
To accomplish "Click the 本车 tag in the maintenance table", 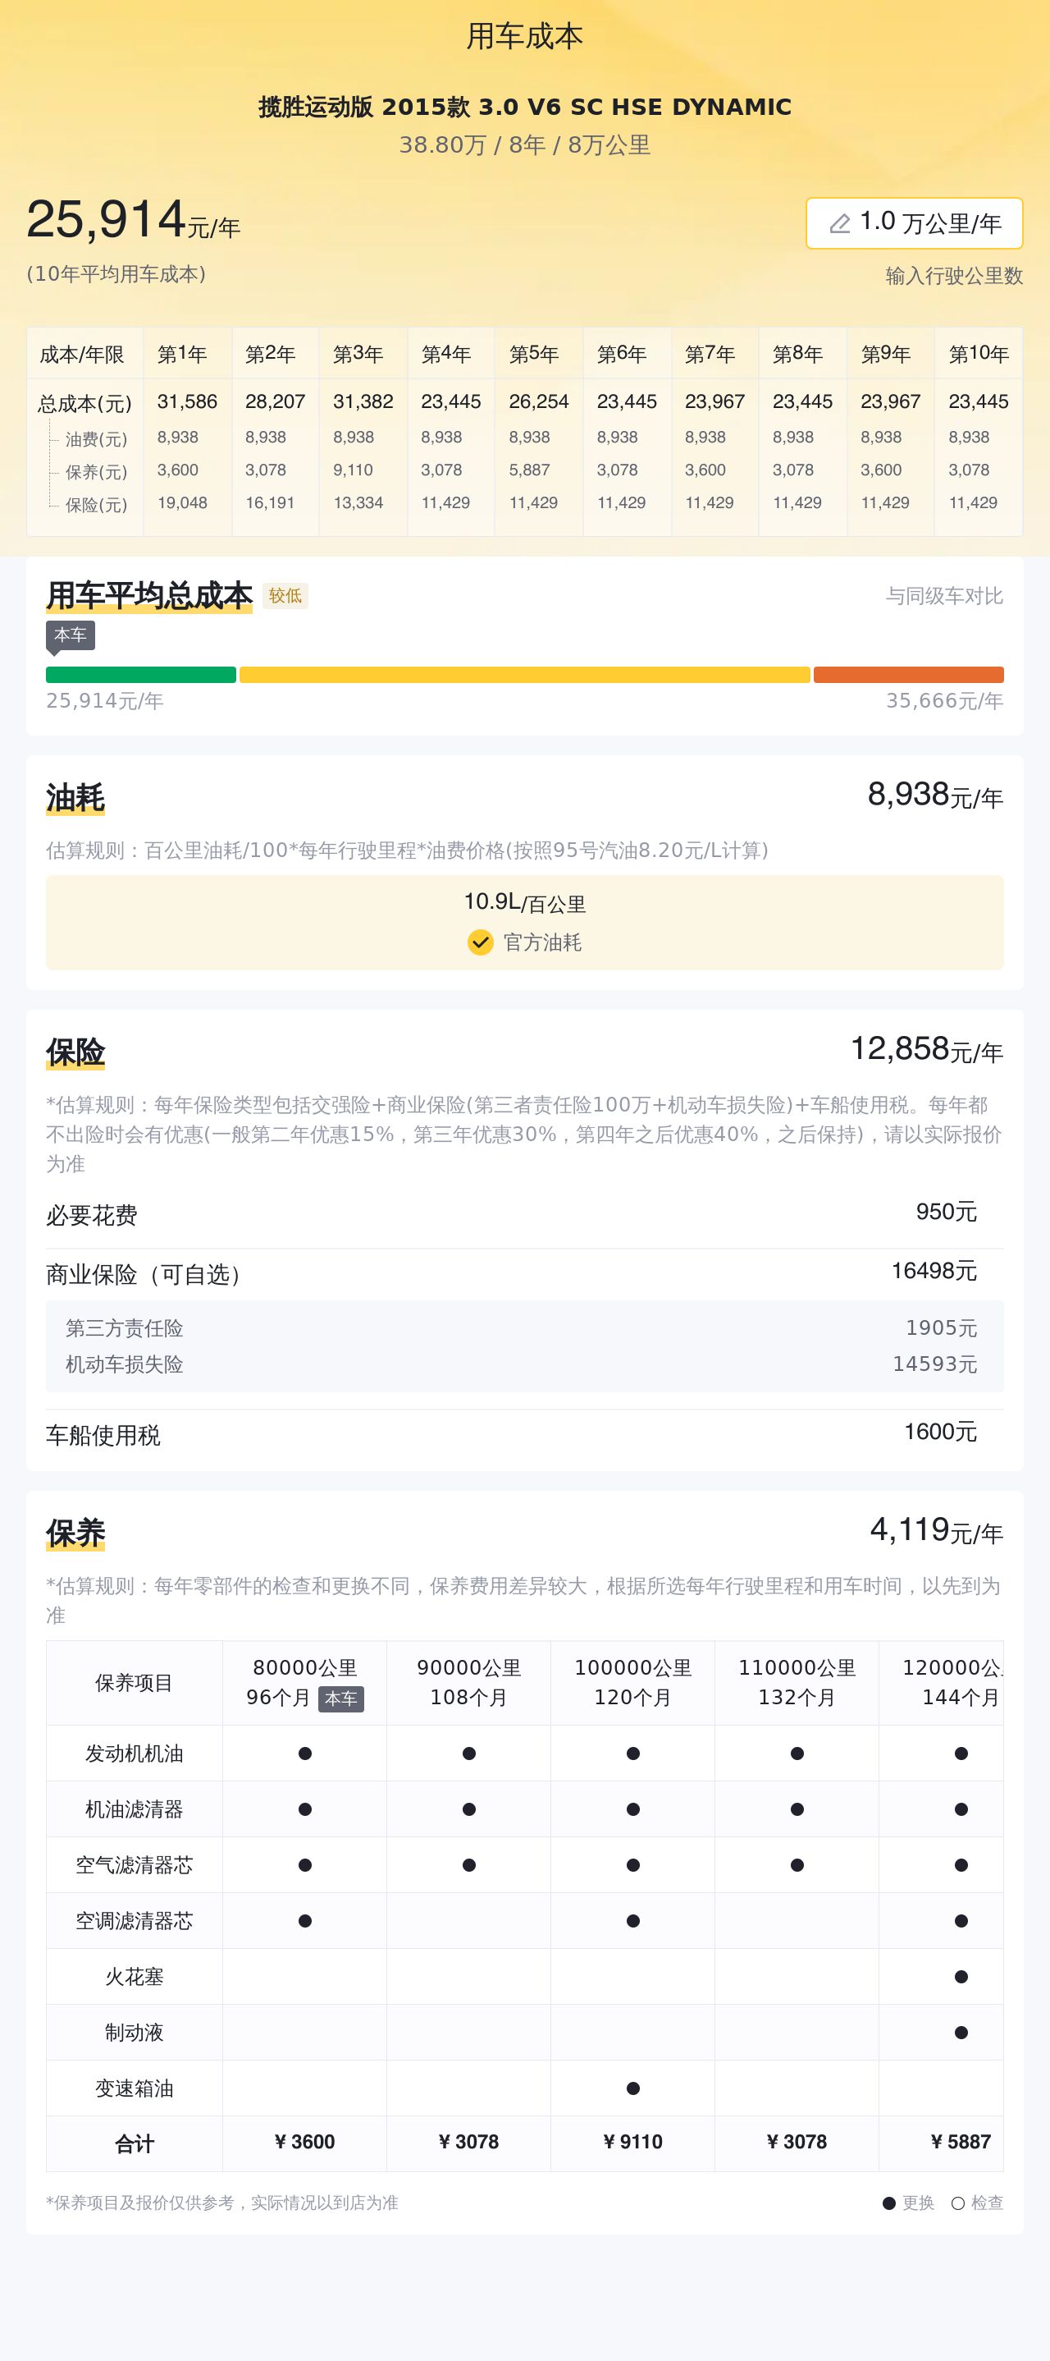I will tap(340, 1699).
